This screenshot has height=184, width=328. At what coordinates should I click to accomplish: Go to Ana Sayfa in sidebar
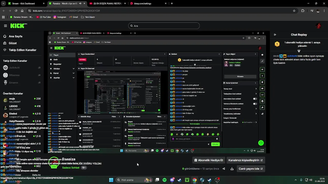(15, 36)
